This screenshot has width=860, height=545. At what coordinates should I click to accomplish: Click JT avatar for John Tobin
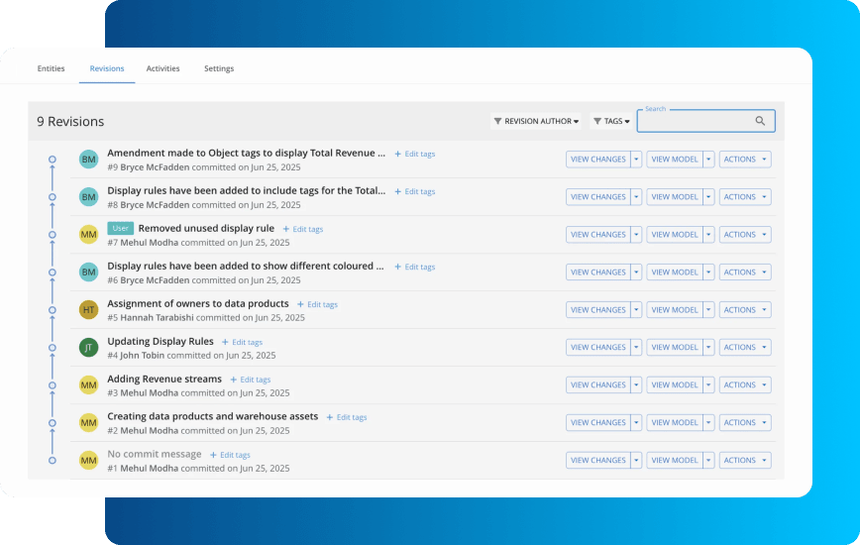click(88, 348)
